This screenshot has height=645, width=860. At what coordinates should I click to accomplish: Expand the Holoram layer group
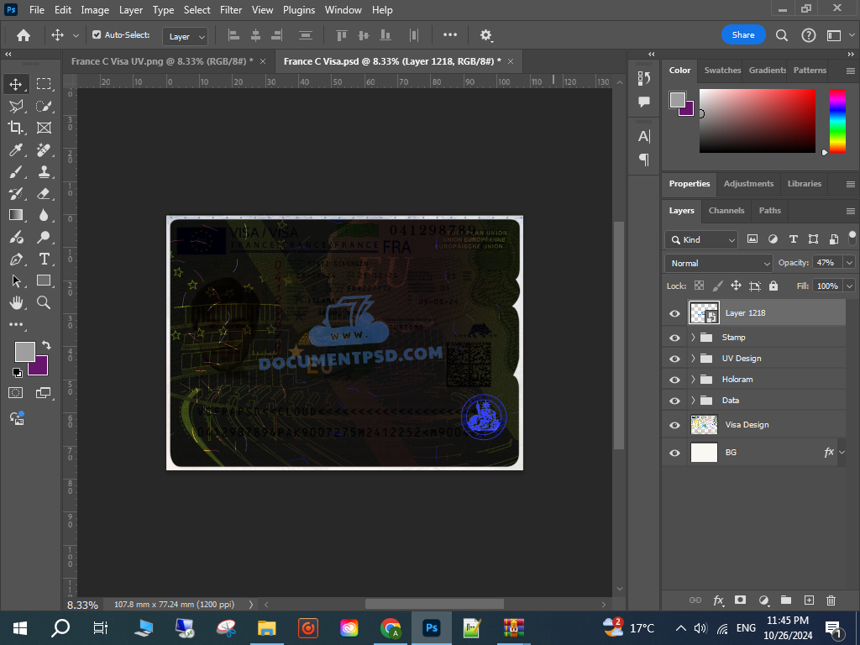pyautogui.click(x=693, y=379)
